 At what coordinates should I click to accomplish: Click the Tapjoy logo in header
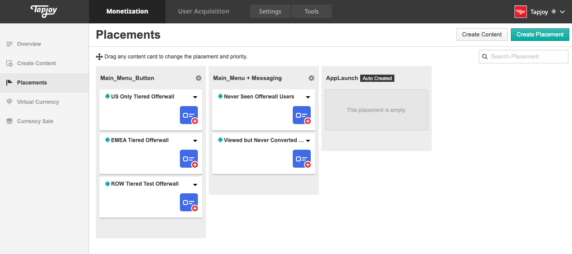pos(45,11)
